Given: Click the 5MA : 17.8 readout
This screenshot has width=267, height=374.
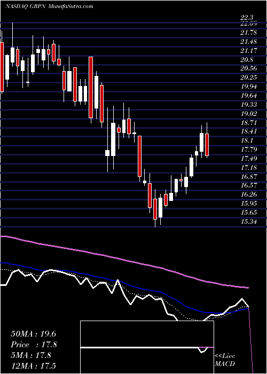Looking at the screenshot, I should pos(31,355).
